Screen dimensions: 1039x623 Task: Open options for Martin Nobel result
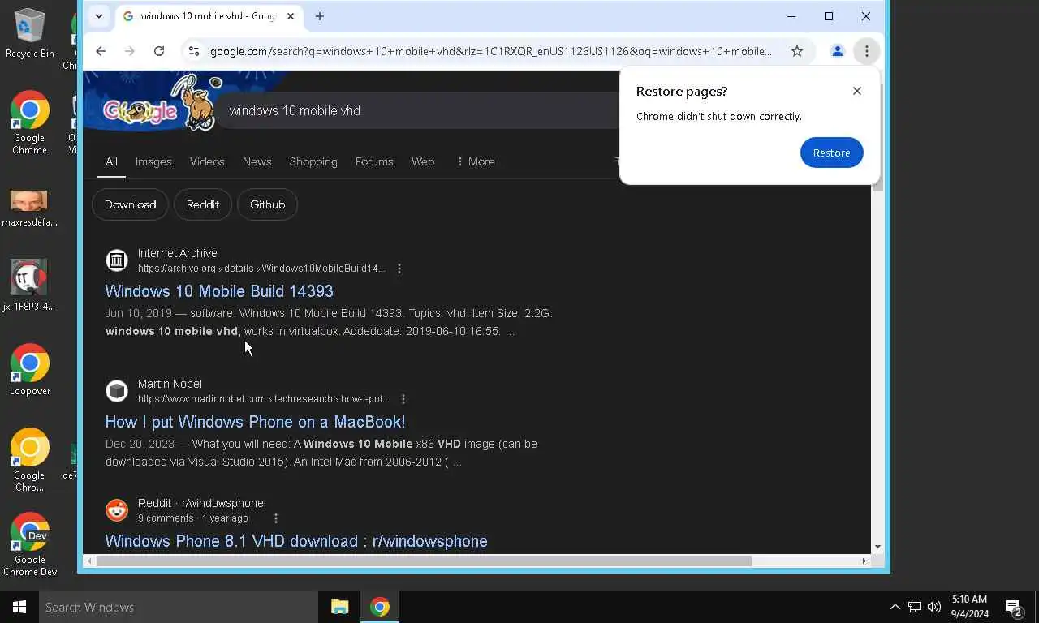(403, 399)
